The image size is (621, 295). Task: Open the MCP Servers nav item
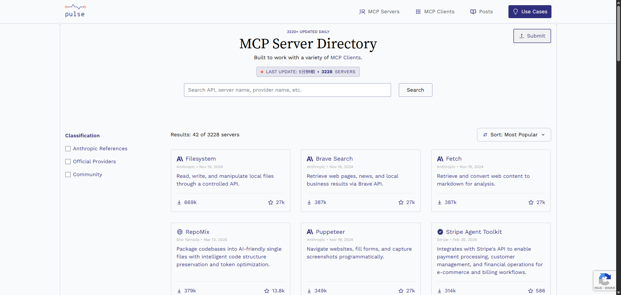click(379, 12)
